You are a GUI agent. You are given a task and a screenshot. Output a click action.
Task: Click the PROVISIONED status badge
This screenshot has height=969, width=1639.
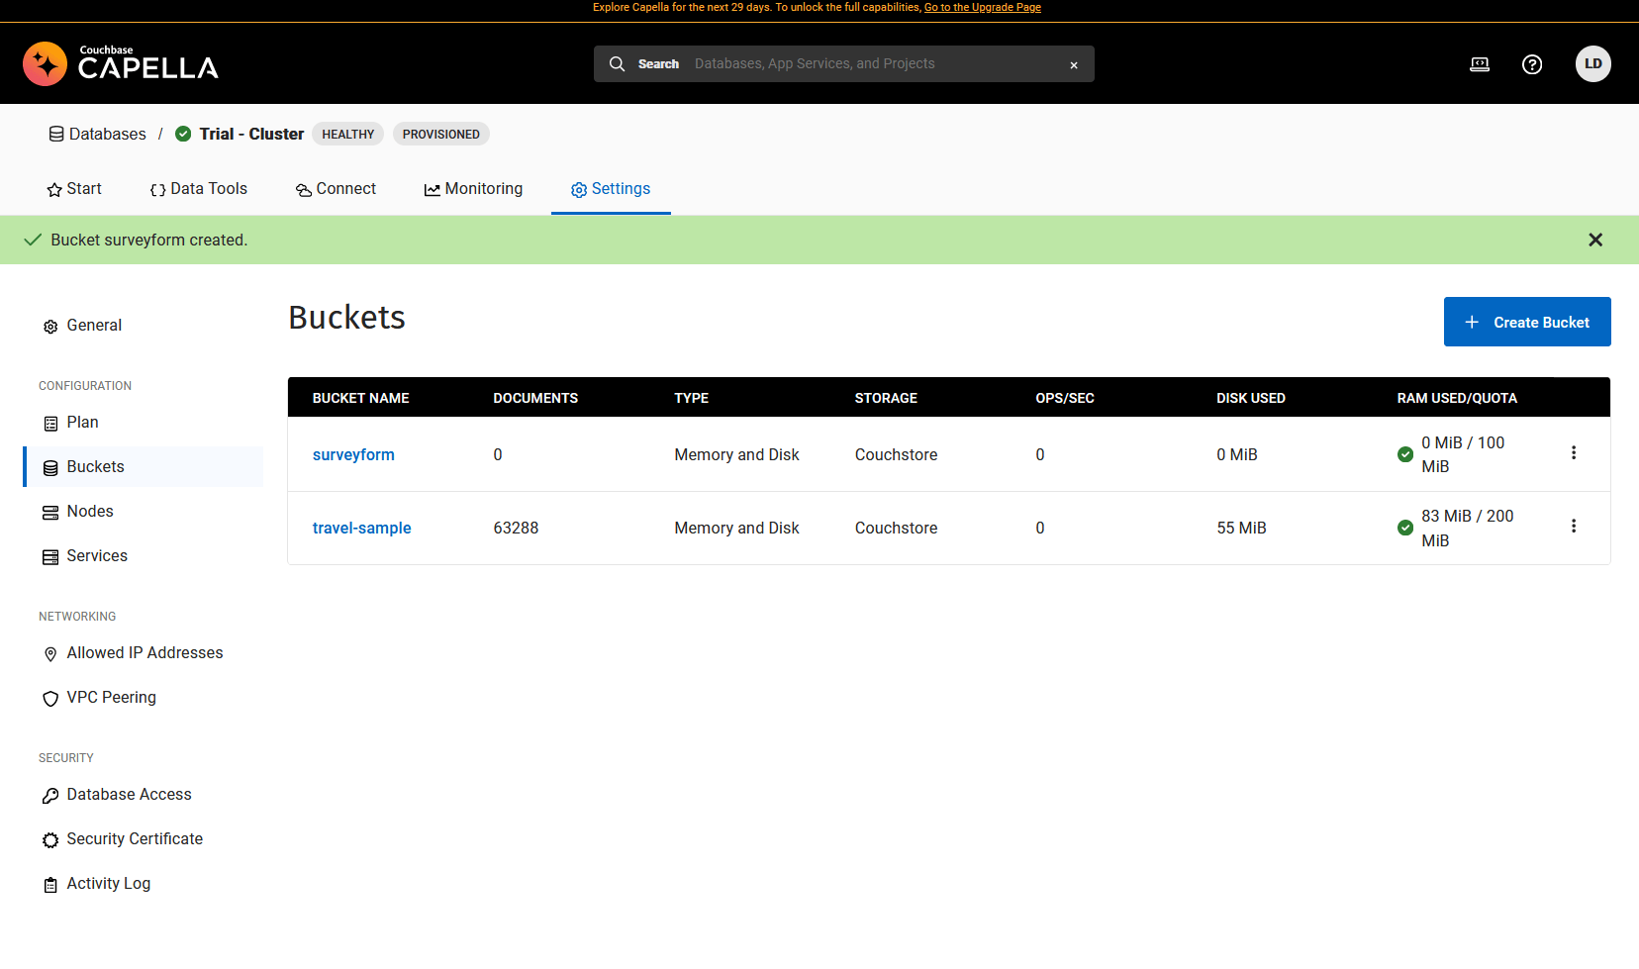click(441, 134)
